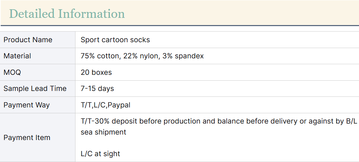
Task: Select the "MOQ" label cell
Action: click(12, 72)
